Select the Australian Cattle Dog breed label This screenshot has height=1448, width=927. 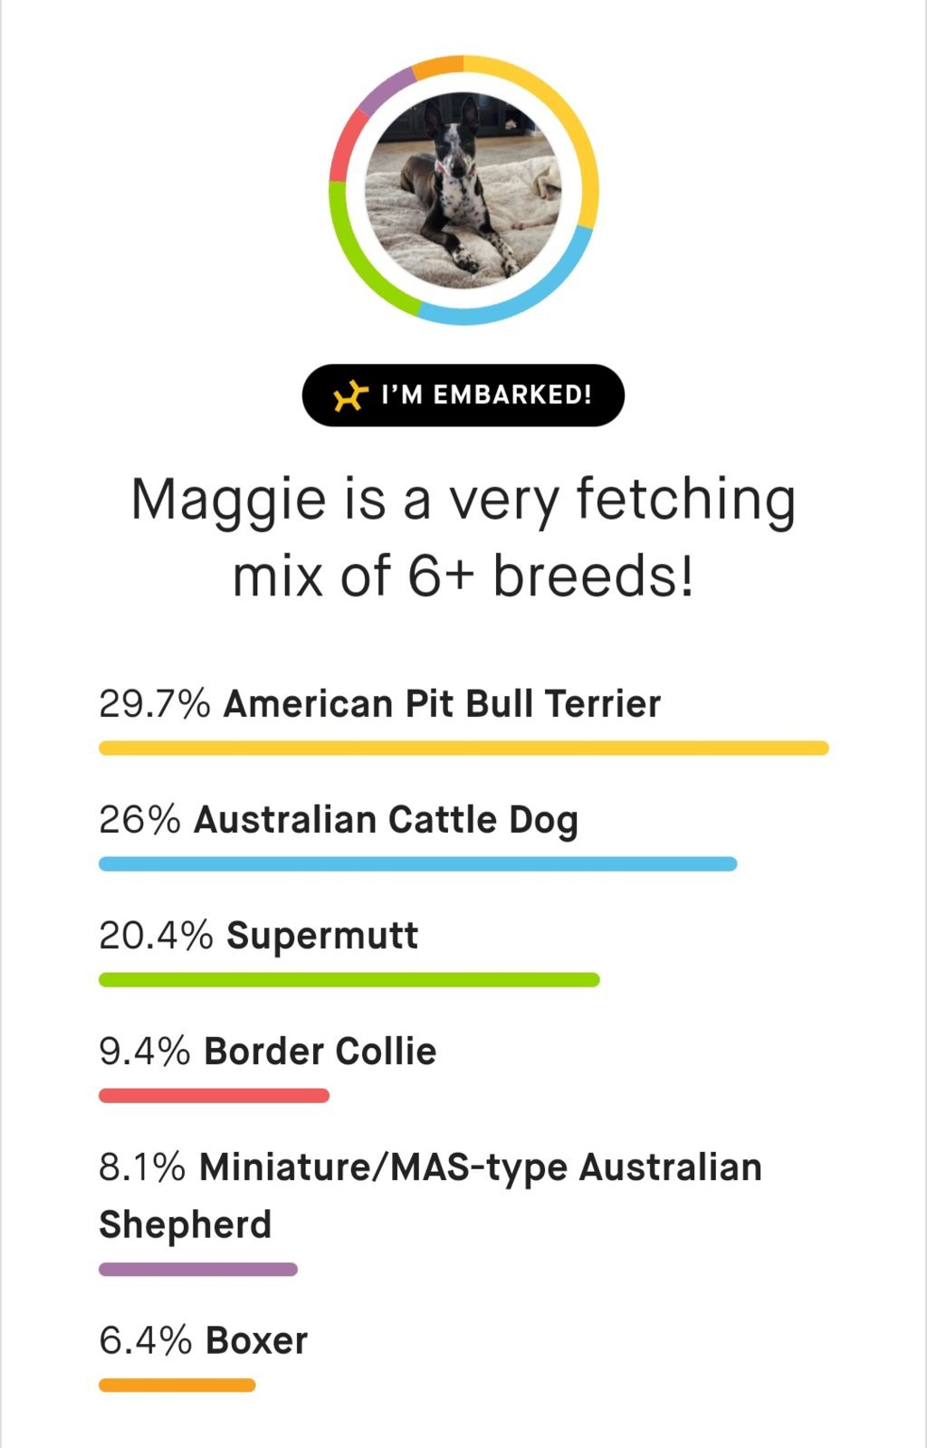coord(386,820)
